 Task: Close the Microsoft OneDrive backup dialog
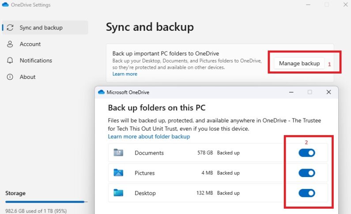tap(328, 92)
